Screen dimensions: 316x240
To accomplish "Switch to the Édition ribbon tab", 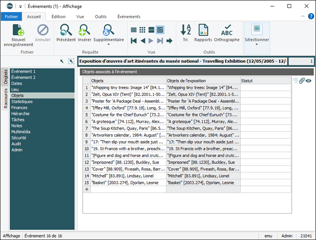I will [x=58, y=17].
